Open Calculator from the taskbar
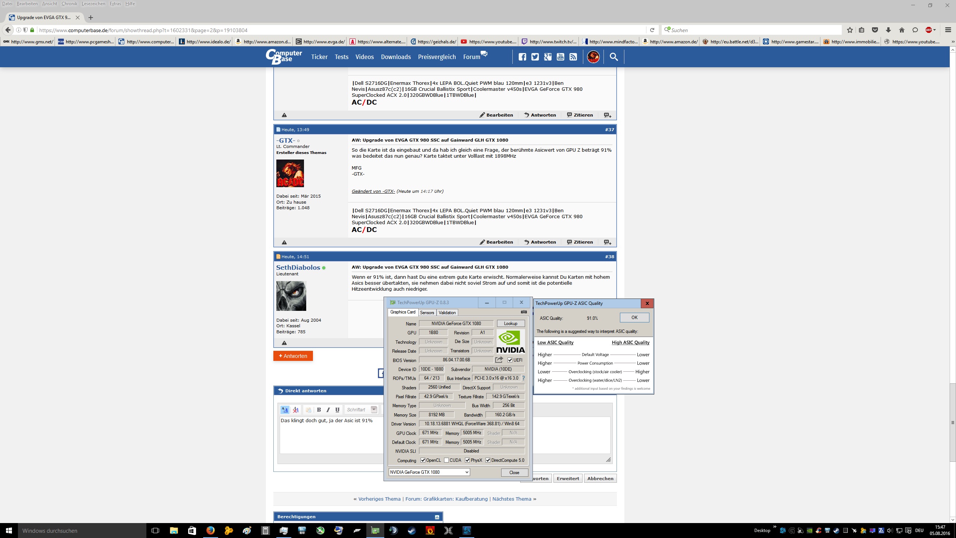The width and height of the screenshot is (956, 538). 265,531
